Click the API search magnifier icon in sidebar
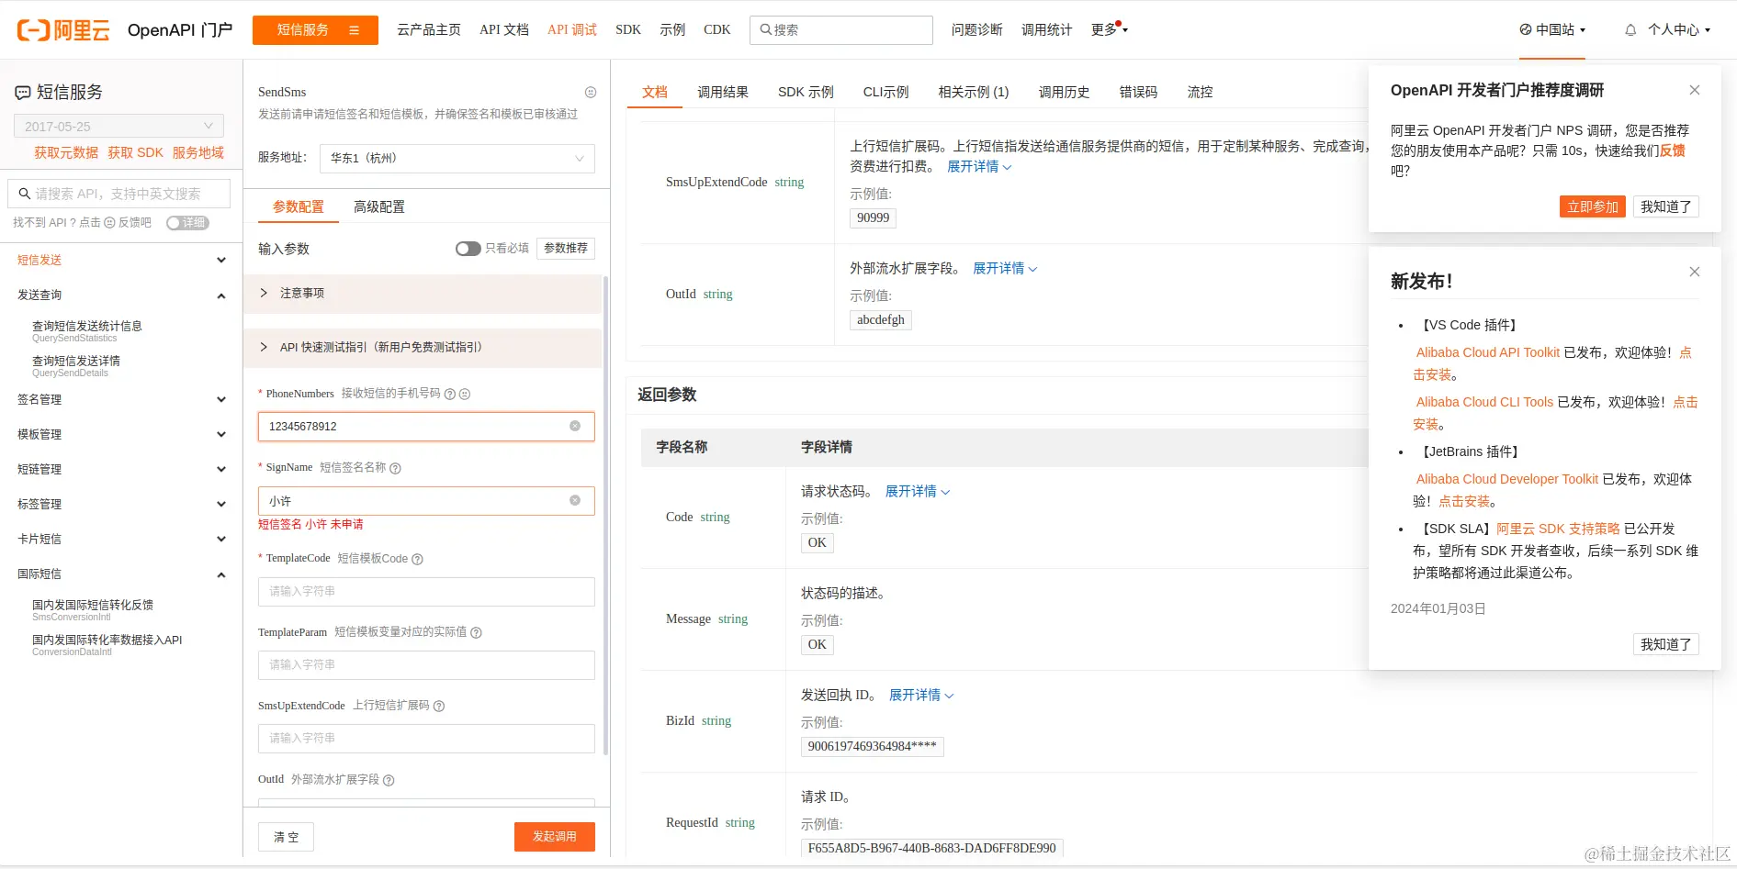 (25, 194)
